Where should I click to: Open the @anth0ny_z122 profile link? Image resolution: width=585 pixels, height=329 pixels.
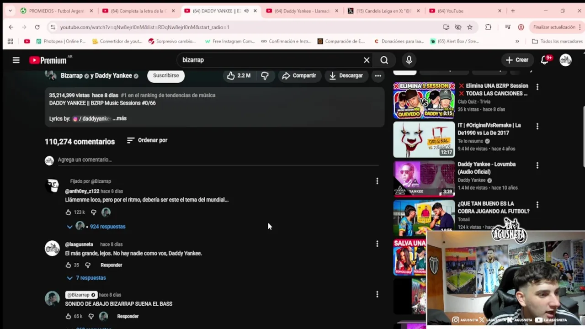(x=82, y=191)
